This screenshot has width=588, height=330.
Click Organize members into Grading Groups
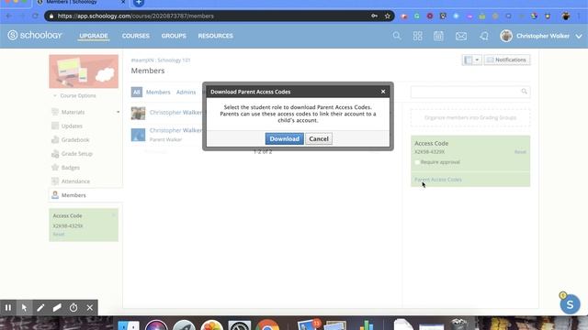[x=470, y=117]
